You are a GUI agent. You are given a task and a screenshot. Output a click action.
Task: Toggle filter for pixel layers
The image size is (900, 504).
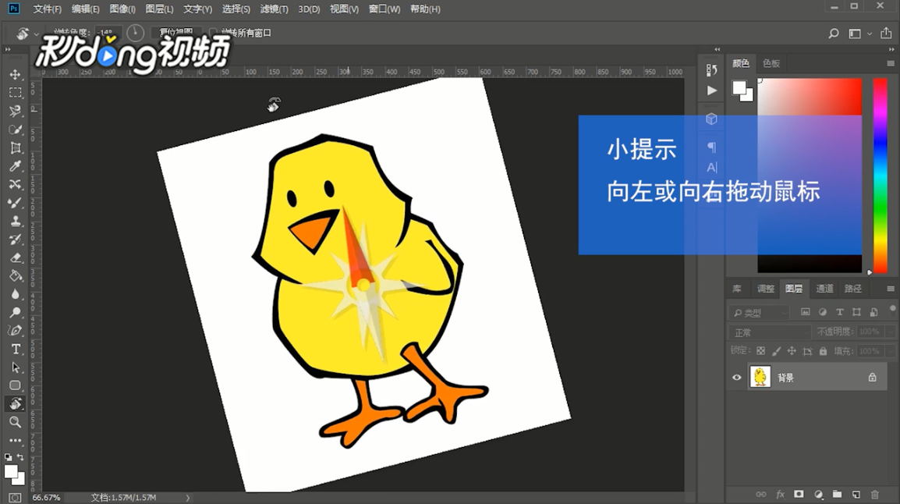click(806, 312)
